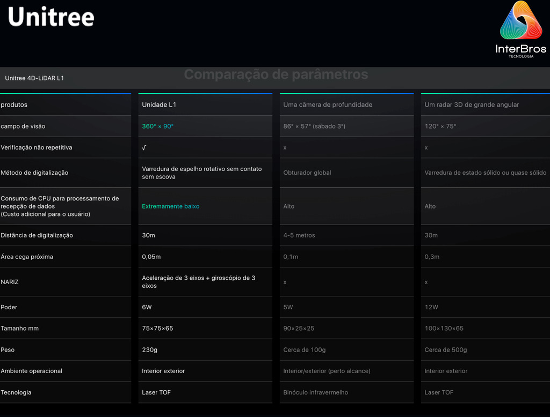This screenshot has height=417, width=550.
Task: Click the green 'Extremamente baixo' value
Action: (x=170, y=206)
